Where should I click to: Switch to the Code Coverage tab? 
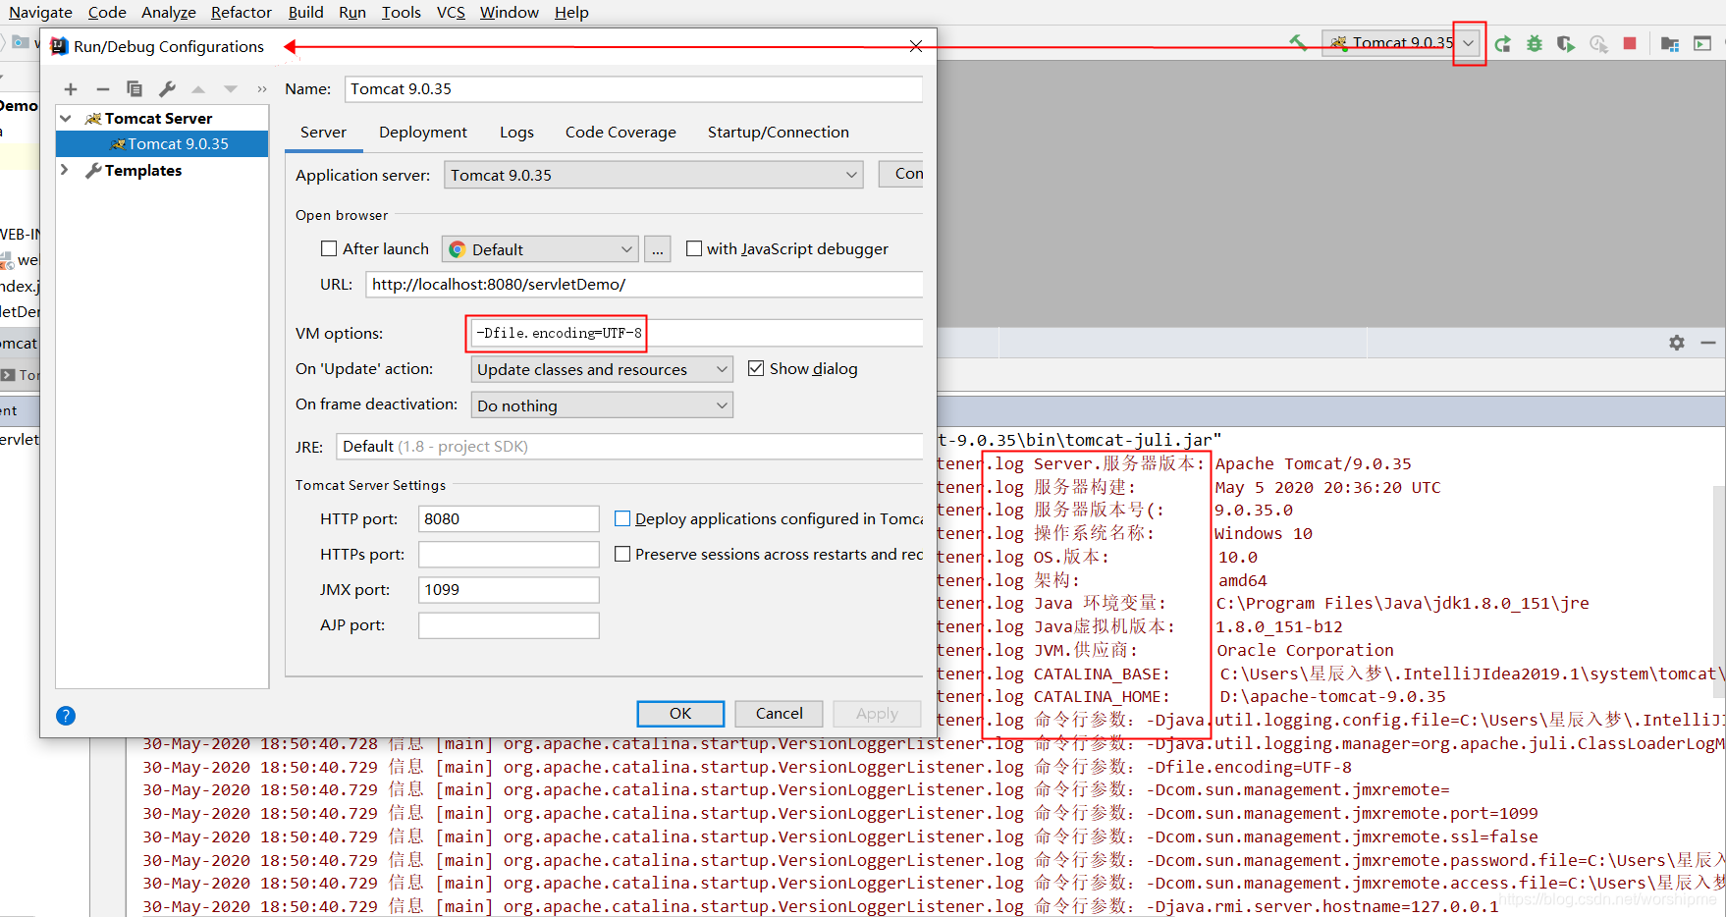pos(620,133)
